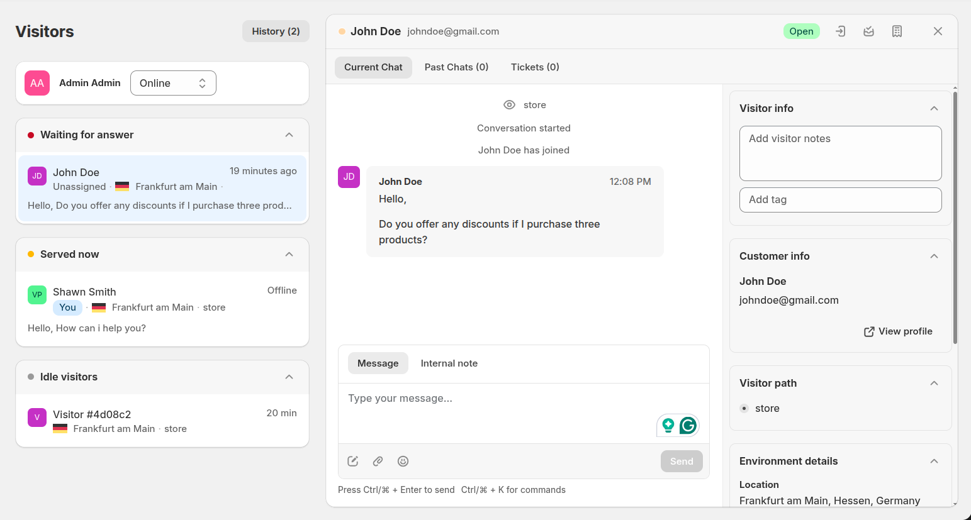Switch to the Internal note tab
The height and width of the screenshot is (520, 971).
tap(449, 363)
